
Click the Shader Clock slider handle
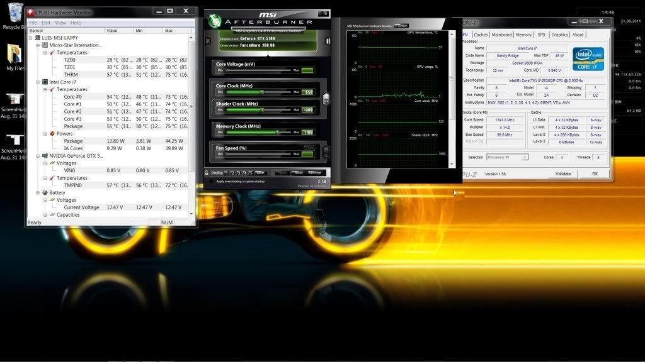[262, 110]
